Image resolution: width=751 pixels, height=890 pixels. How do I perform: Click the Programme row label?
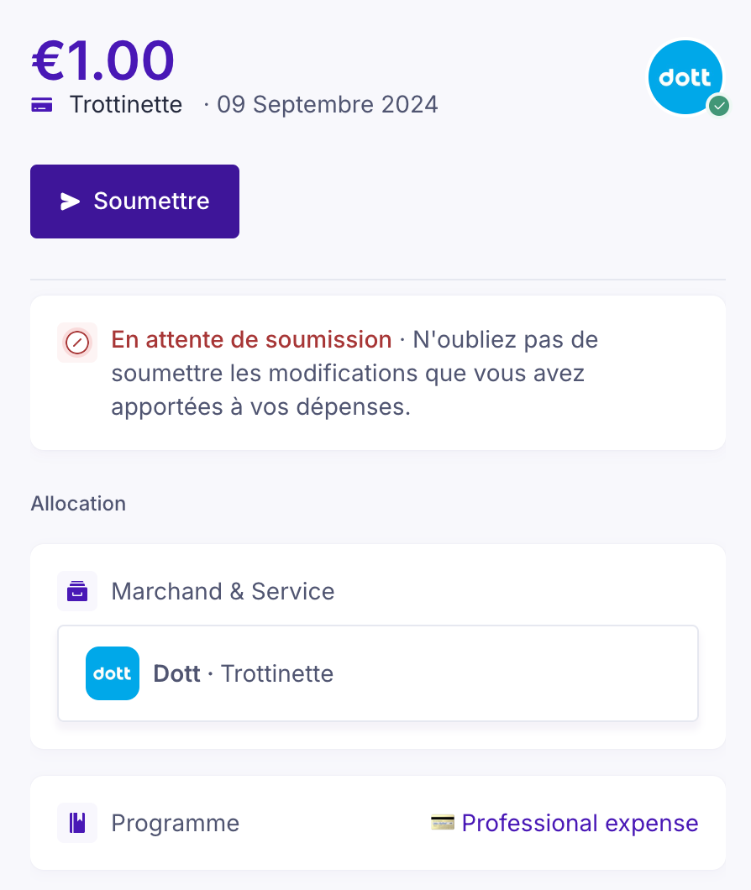click(175, 823)
